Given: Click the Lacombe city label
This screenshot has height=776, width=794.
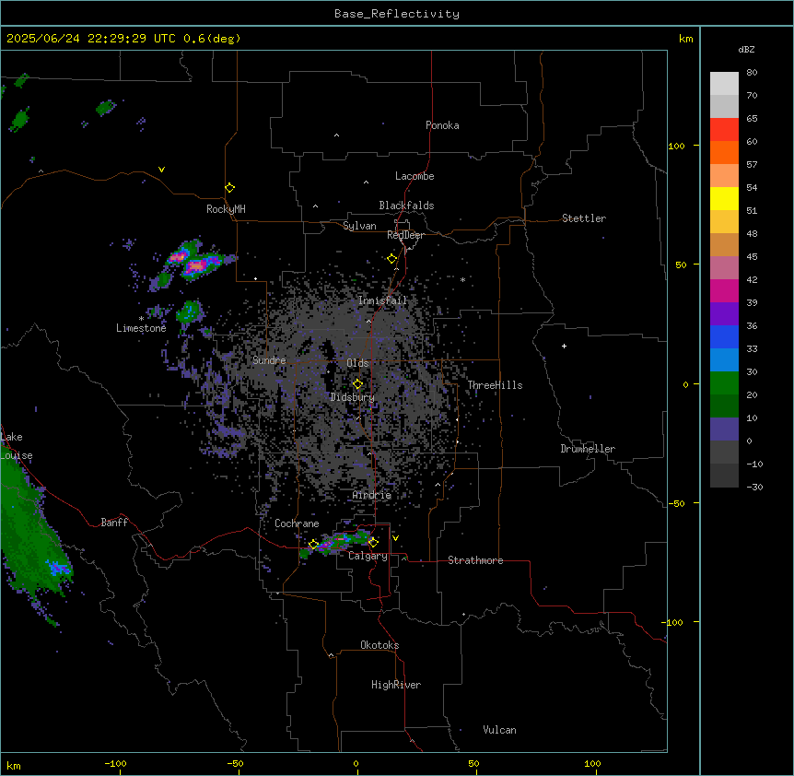Looking at the screenshot, I should 415,176.
